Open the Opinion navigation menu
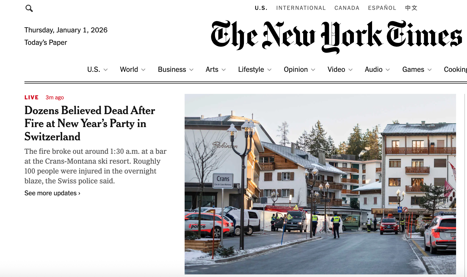The width and height of the screenshot is (467, 277). 299,70
